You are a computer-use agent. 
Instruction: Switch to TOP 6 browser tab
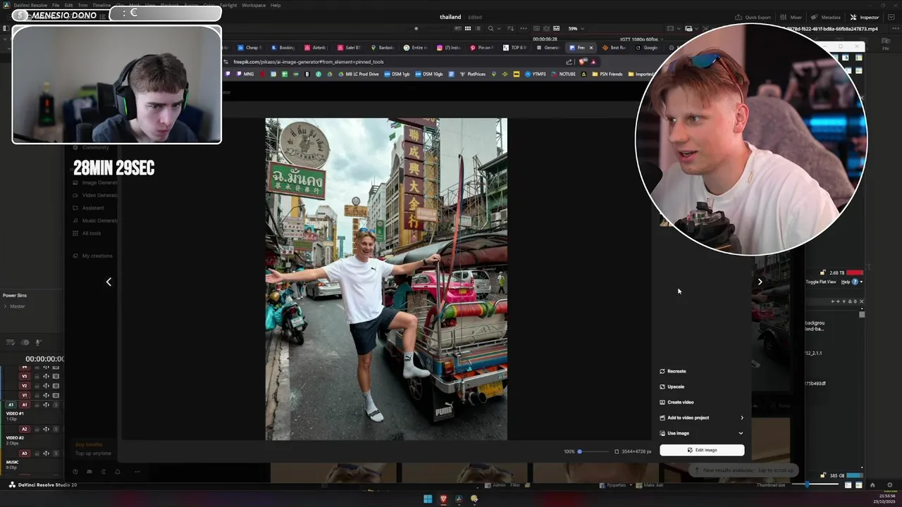tap(515, 48)
